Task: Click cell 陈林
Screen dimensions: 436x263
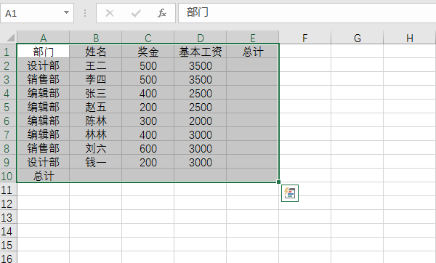Action: [x=95, y=120]
